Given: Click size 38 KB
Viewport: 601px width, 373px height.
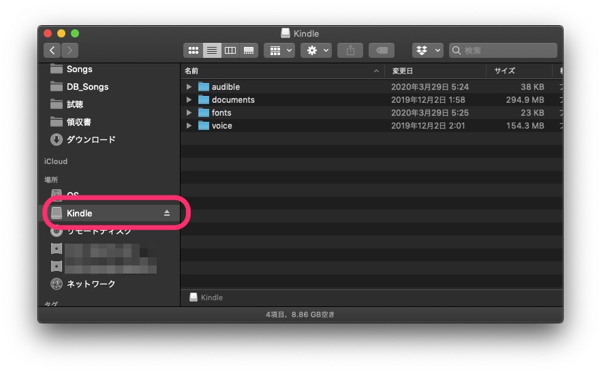Looking at the screenshot, I should (532, 87).
